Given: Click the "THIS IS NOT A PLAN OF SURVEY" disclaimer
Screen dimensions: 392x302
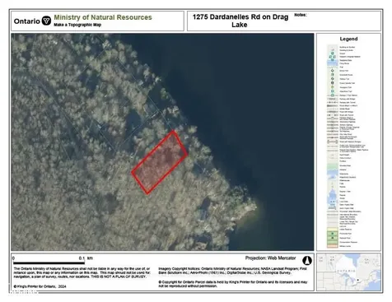Looking at the screenshot, I should click(119, 276).
